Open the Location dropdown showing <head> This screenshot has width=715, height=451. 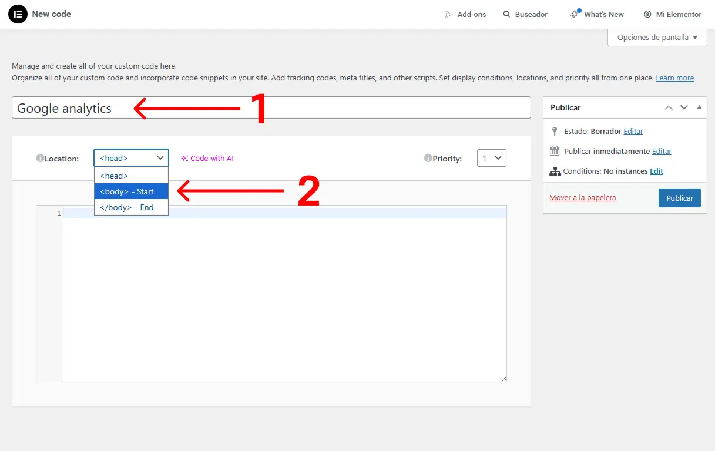click(131, 158)
